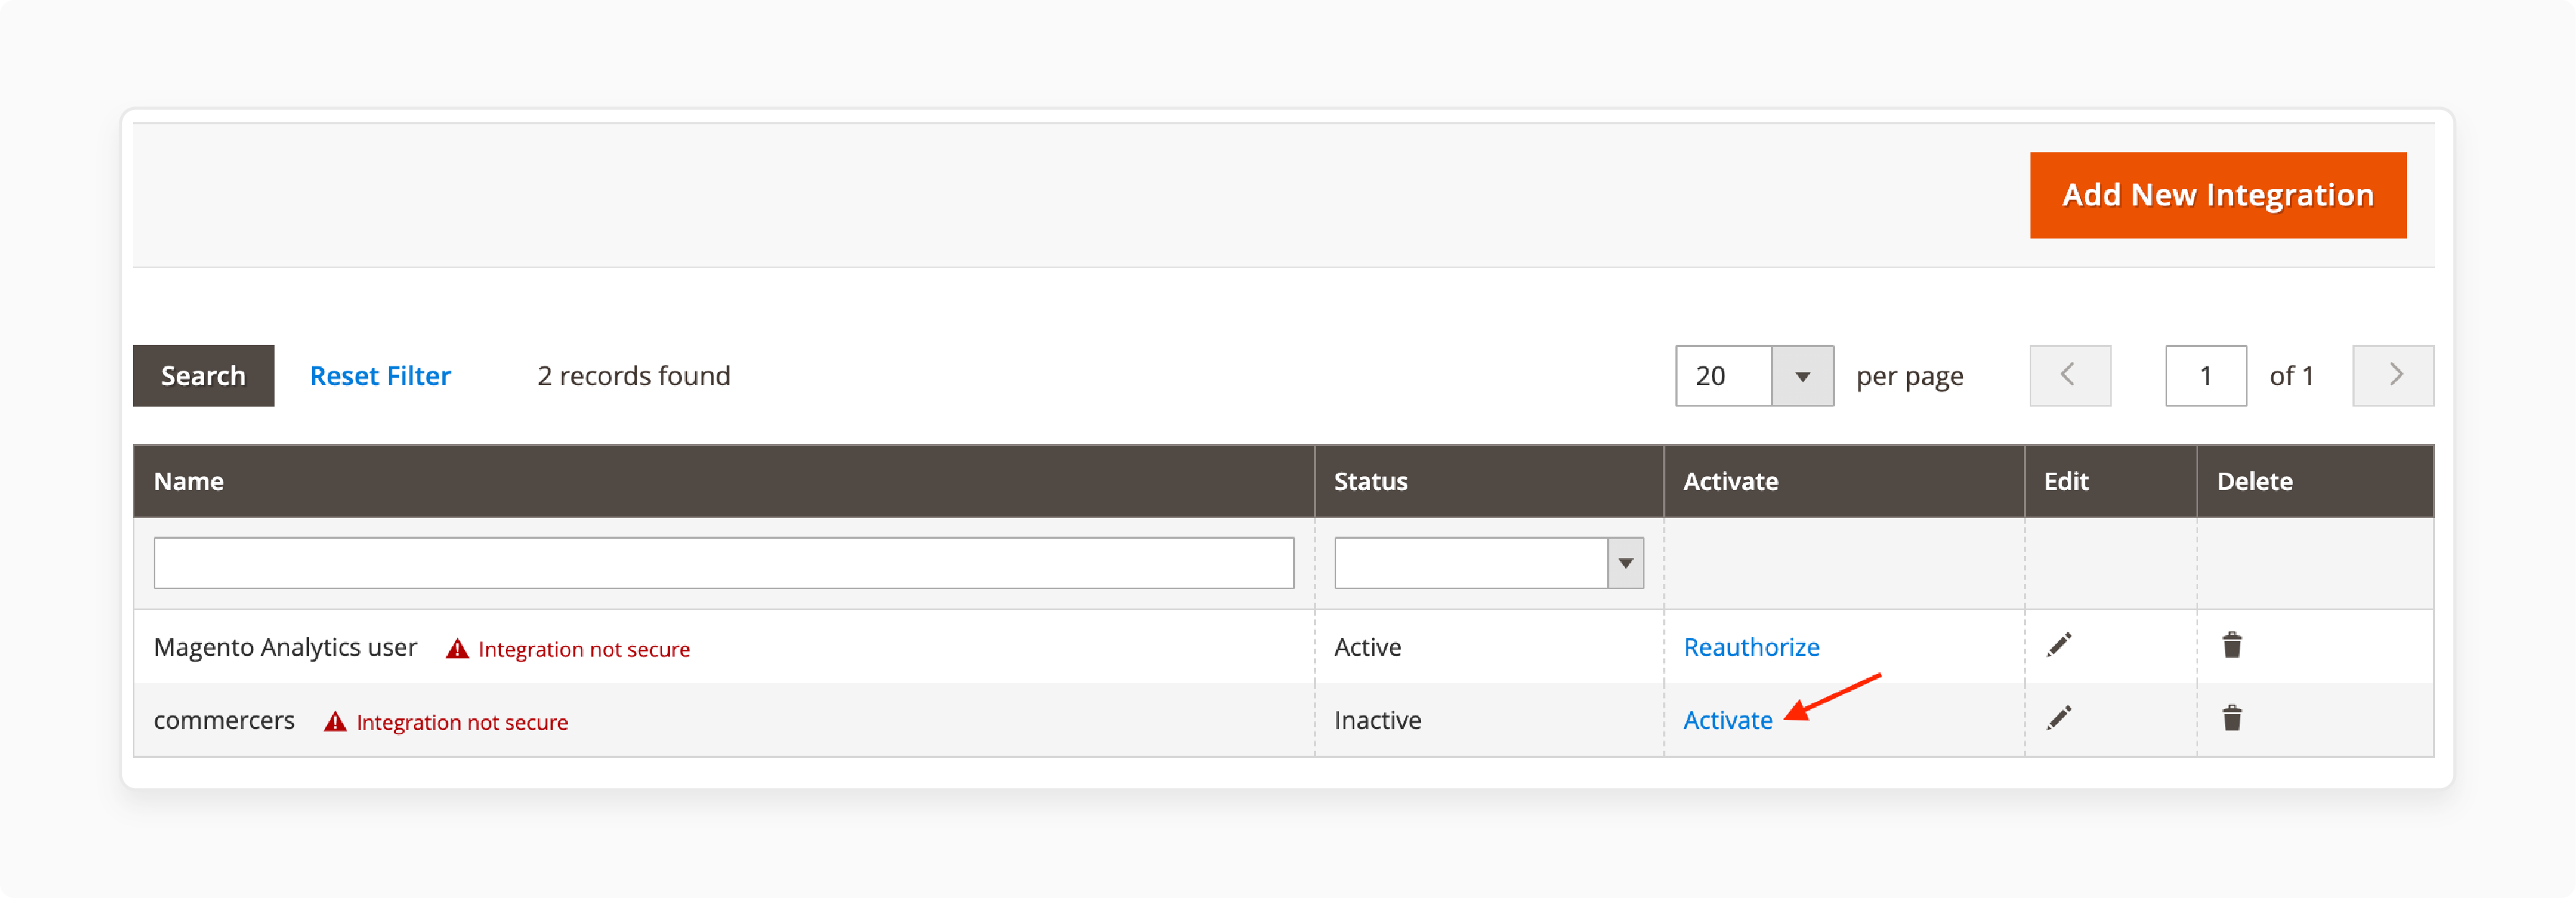Click Reauthorize for Magento Analytics user
2576x898 pixels.
[1751, 647]
